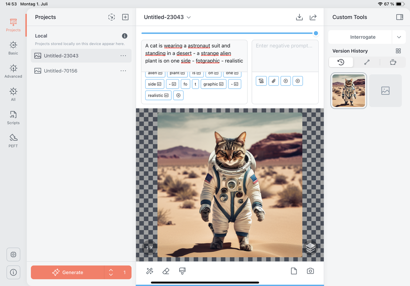
Task: Click the import project icon beside Projects
Action: pos(112,17)
